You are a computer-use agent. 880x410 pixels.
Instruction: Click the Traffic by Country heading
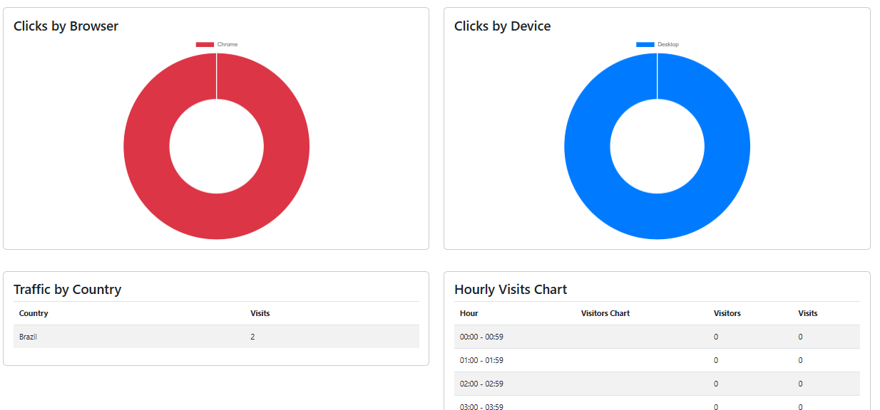(x=67, y=290)
